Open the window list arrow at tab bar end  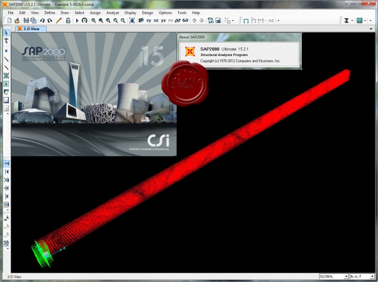click(x=371, y=29)
